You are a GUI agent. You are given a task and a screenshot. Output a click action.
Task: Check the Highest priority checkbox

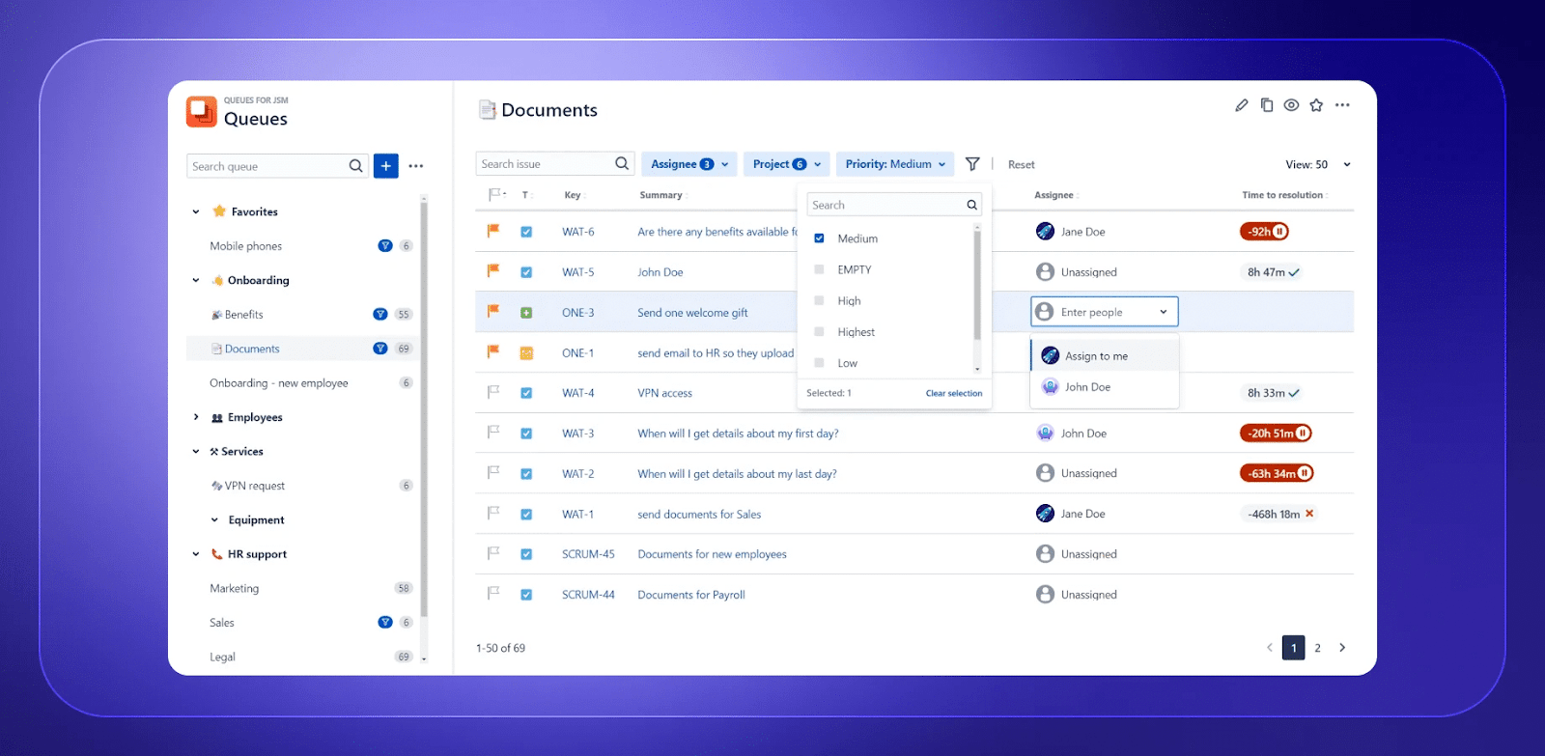pyautogui.click(x=819, y=331)
